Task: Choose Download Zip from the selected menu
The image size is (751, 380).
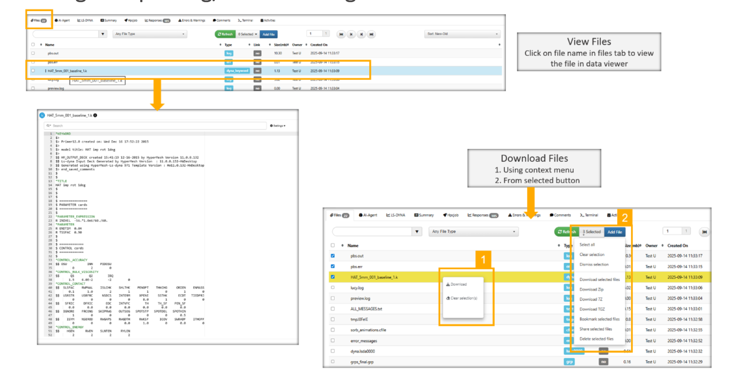Action: pos(592,289)
